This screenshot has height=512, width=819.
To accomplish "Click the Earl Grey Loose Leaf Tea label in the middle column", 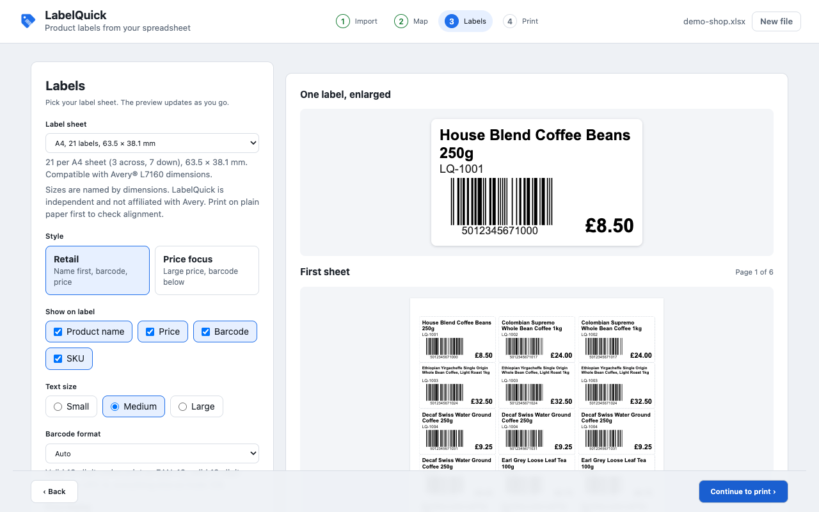I will (537, 463).
